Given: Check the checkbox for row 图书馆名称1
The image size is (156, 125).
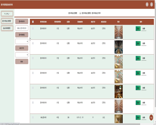Looking at the screenshot, I should (x=33, y=28).
